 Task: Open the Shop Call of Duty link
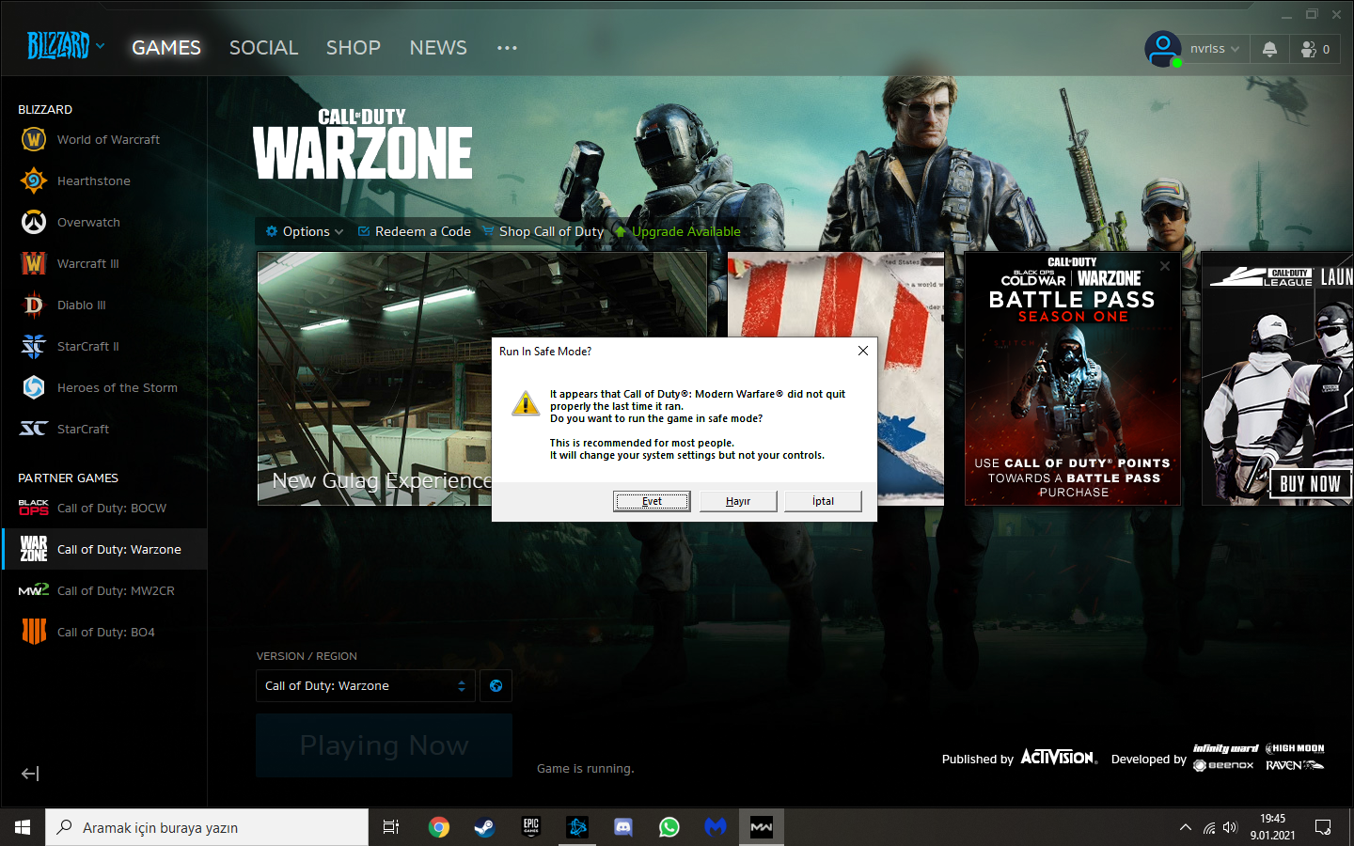[x=543, y=231]
